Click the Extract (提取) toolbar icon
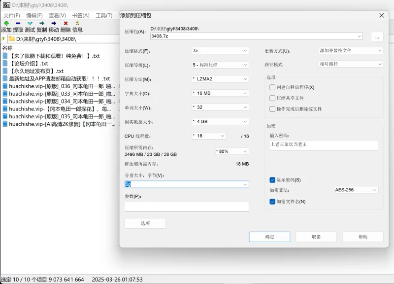Screen dimensions: 394x284 pos(18,23)
